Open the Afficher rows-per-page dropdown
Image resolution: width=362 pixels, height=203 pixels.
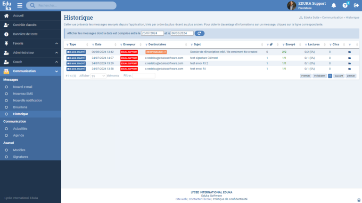coord(99,76)
